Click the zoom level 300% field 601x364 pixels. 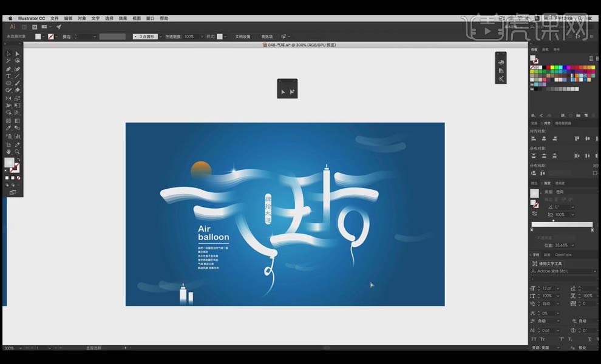tap(10, 348)
